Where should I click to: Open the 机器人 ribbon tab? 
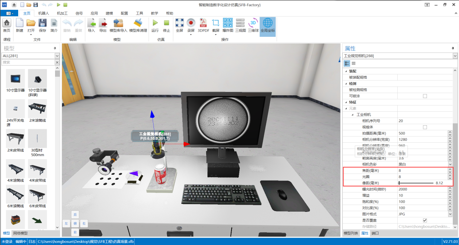43,13
